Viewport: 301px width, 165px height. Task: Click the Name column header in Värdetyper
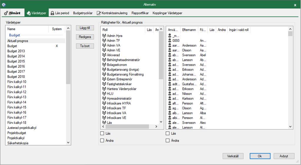pos(27,29)
